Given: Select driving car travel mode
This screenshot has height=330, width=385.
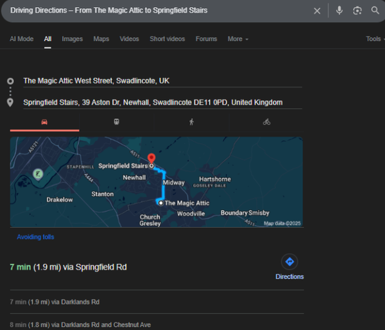Looking at the screenshot, I should click(44, 122).
